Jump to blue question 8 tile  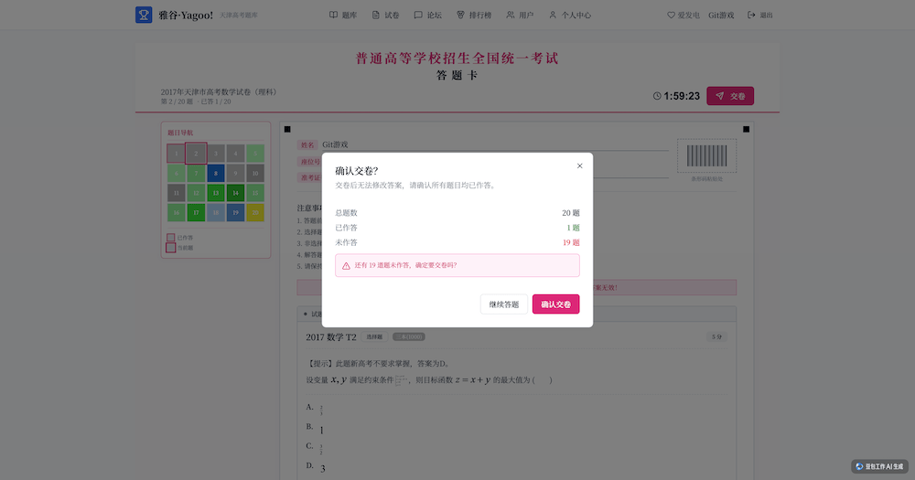[x=216, y=173]
